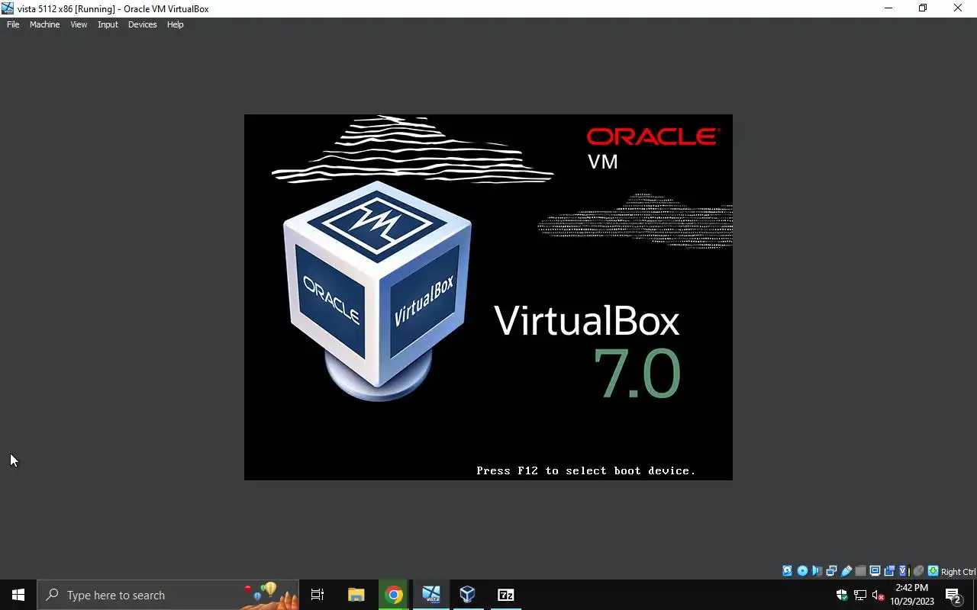The image size is (977, 610).
Task: Click the taskbar search box
Action: (x=168, y=595)
